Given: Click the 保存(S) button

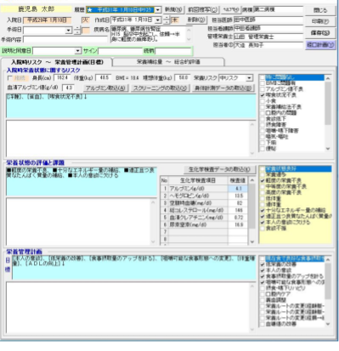Looking at the screenshot, I should (x=320, y=33).
